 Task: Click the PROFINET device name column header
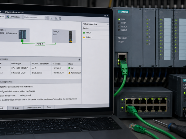click(40, 64)
